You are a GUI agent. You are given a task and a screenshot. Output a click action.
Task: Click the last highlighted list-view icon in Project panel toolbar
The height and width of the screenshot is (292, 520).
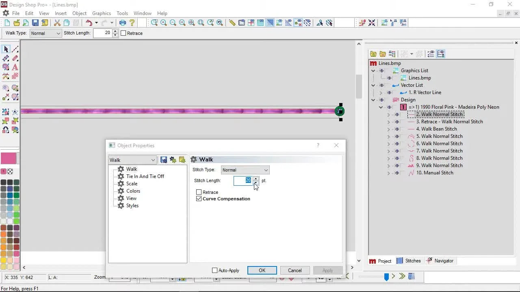pyautogui.click(x=441, y=54)
